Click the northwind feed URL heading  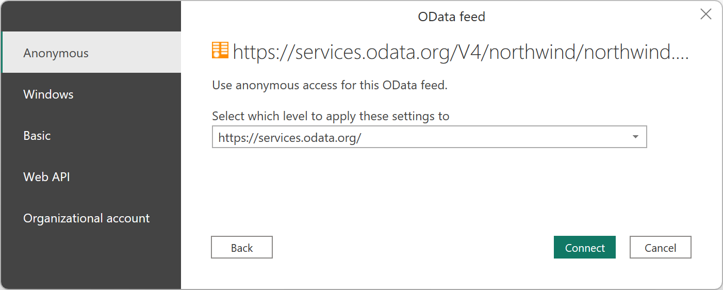461,52
